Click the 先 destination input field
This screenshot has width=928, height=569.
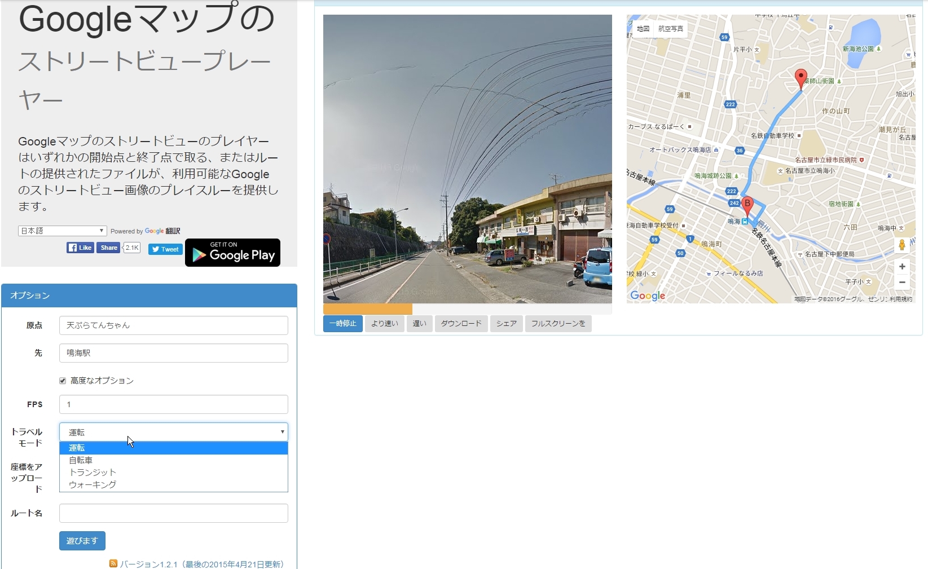[174, 353]
